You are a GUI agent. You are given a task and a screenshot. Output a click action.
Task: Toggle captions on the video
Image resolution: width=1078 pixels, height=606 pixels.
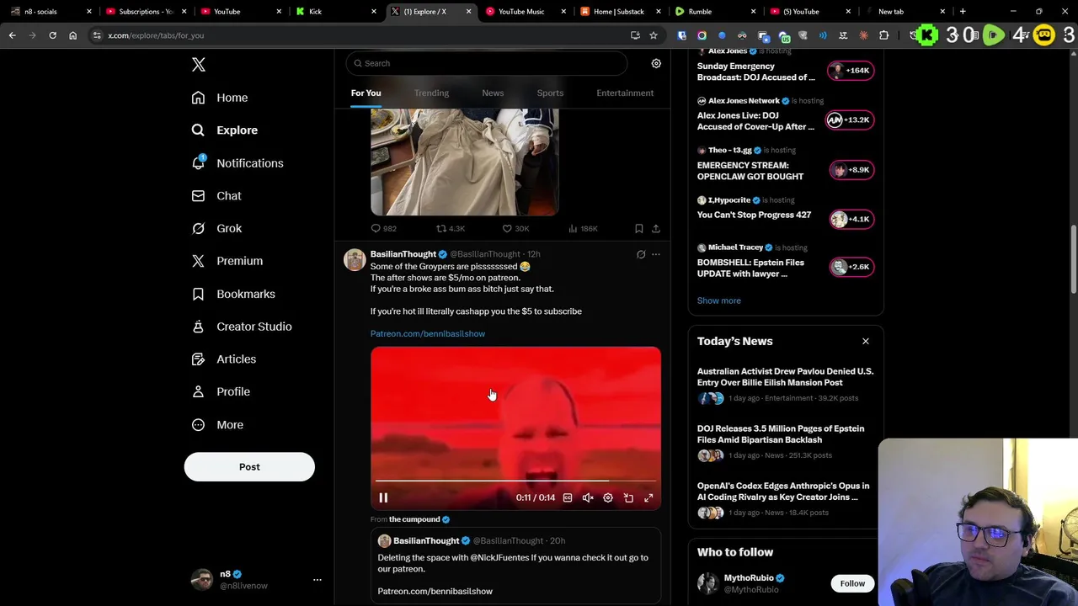pos(568,497)
